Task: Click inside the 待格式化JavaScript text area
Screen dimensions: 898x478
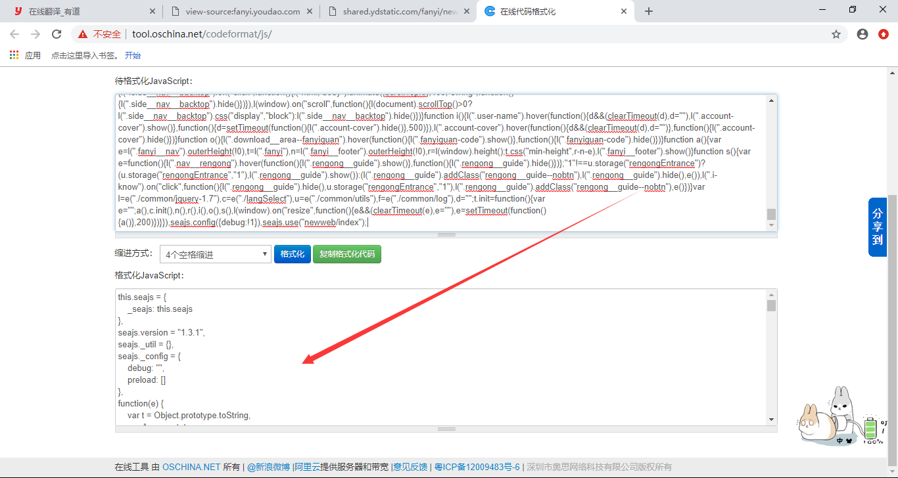Action: coord(440,163)
